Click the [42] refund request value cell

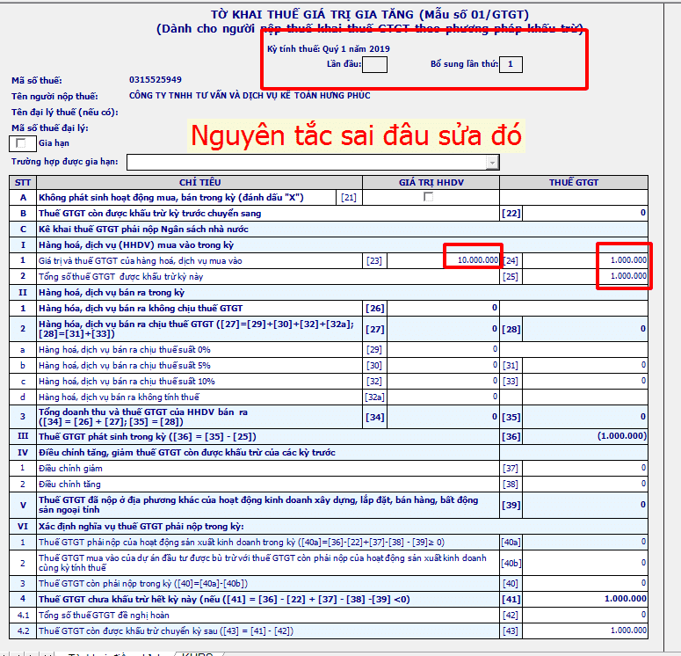pyautogui.click(x=584, y=615)
